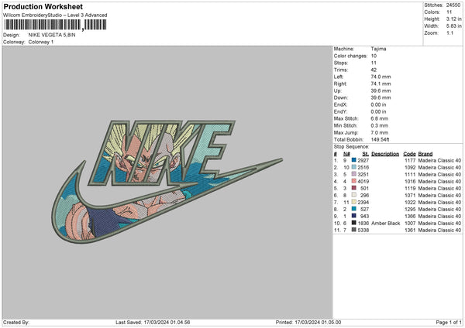Select thread code '1295' in stop 8

coord(410,210)
